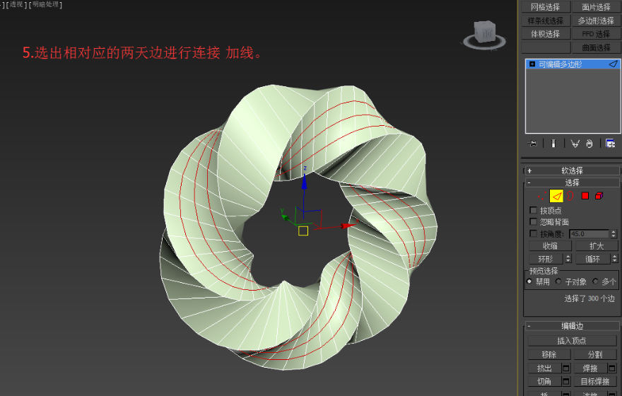Screen dimensions: 622x396
Task: Click the blue Z axis gizmo arrow
Action: click(304, 181)
